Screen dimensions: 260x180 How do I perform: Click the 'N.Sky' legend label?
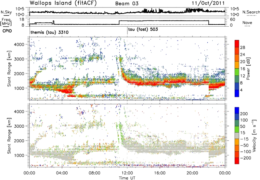tap(6, 12)
